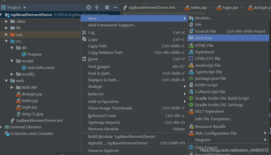Expand the .idea folder
The width and height of the screenshot is (271, 155).
tap(6, 21)
